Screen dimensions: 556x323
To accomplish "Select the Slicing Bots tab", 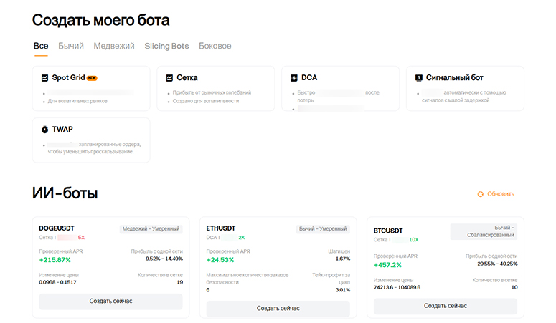I will (166, 46).
